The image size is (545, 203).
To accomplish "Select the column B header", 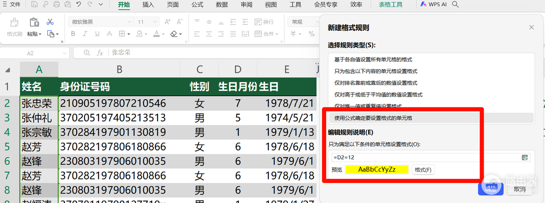I will click(x=119, y=69).
